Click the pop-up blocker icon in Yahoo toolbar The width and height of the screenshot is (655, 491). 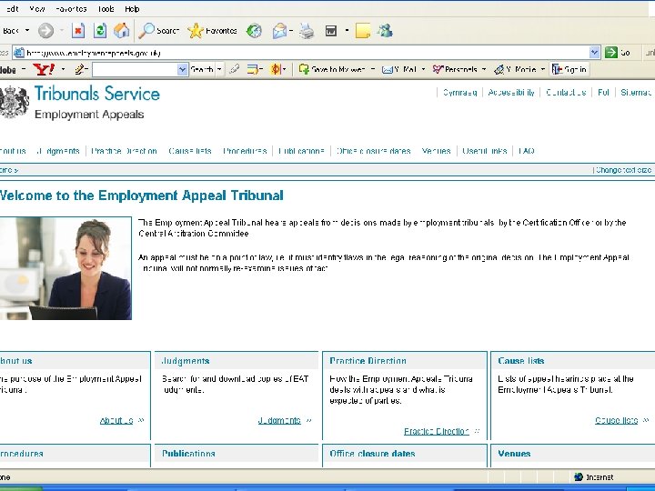252,69
